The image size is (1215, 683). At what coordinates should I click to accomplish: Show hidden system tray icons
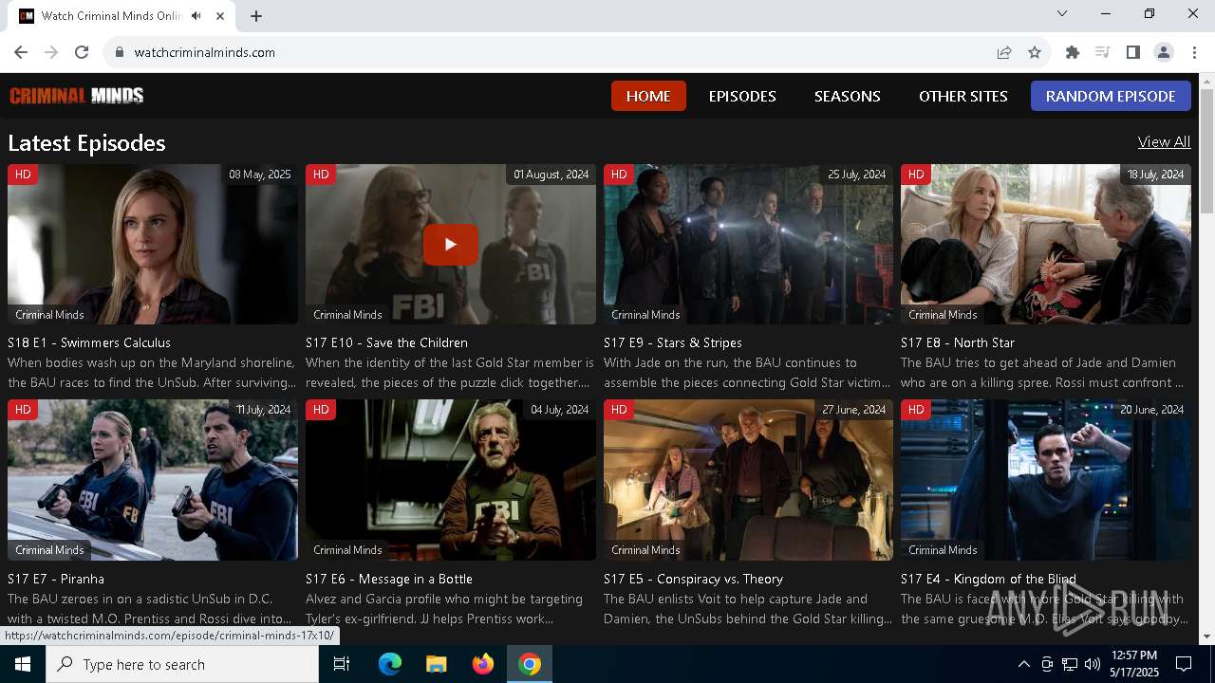click(1023, 664)
